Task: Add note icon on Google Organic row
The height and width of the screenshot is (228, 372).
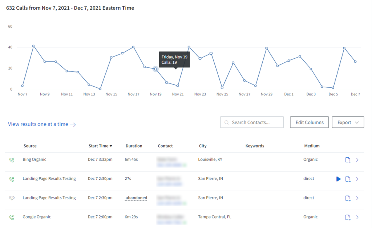Action: point(348,217)
